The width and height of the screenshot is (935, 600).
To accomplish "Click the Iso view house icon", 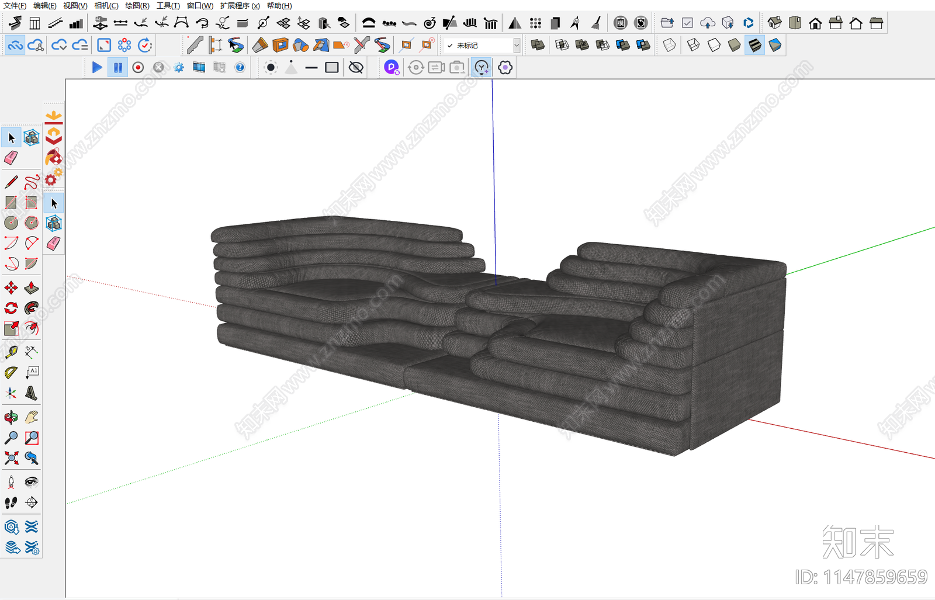I will [775, 23].
